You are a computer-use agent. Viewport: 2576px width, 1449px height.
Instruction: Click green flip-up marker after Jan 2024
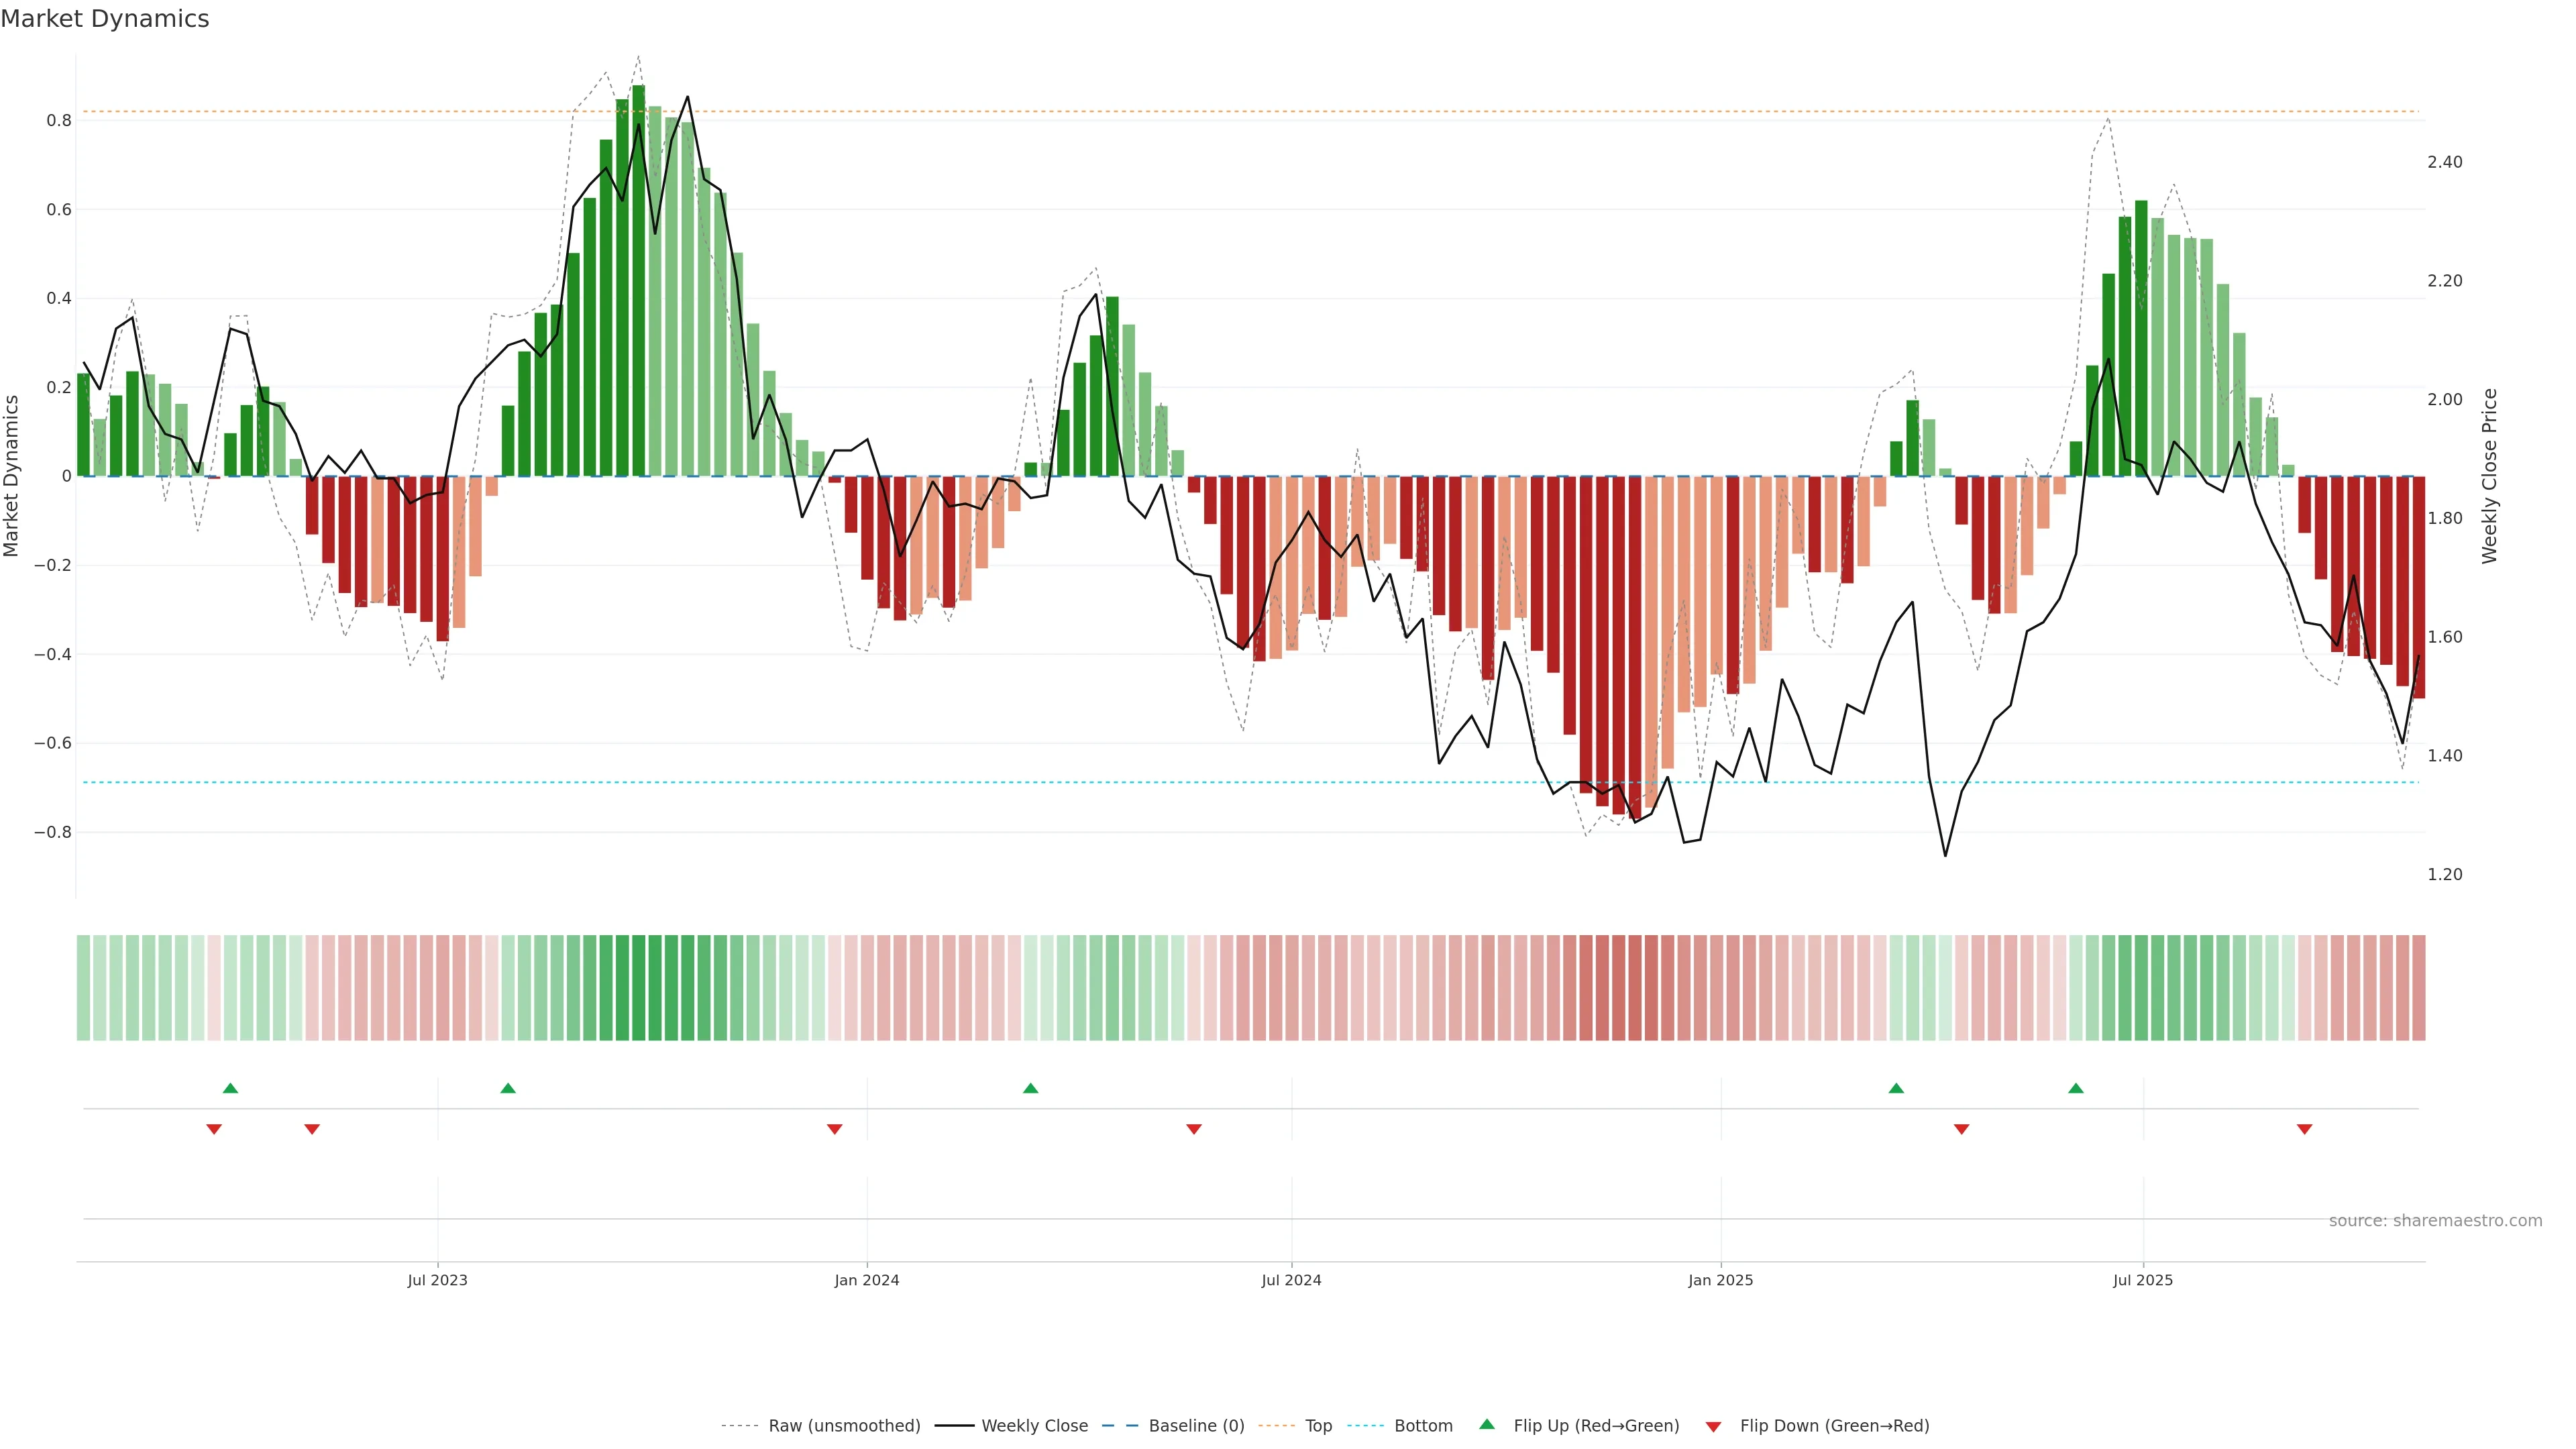pos(1031,1088)
